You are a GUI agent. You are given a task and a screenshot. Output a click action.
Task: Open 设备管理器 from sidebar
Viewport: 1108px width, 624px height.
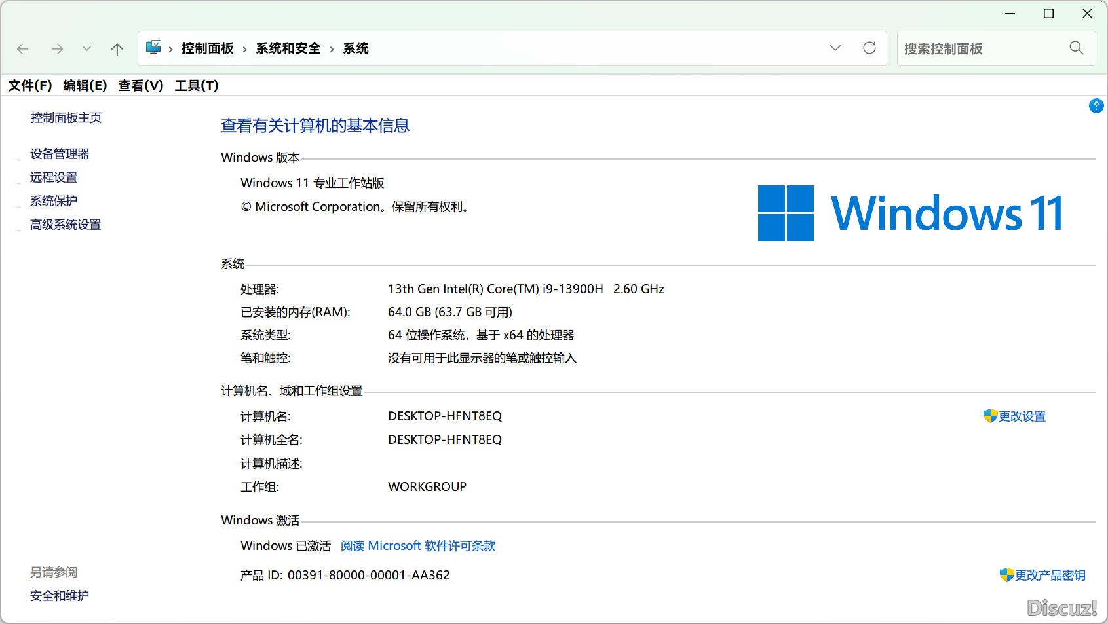60,154
